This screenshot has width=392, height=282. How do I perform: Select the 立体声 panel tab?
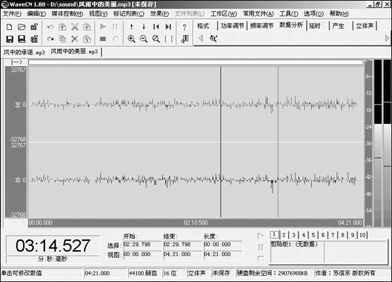pyautogui.click(x=365, y=26)
